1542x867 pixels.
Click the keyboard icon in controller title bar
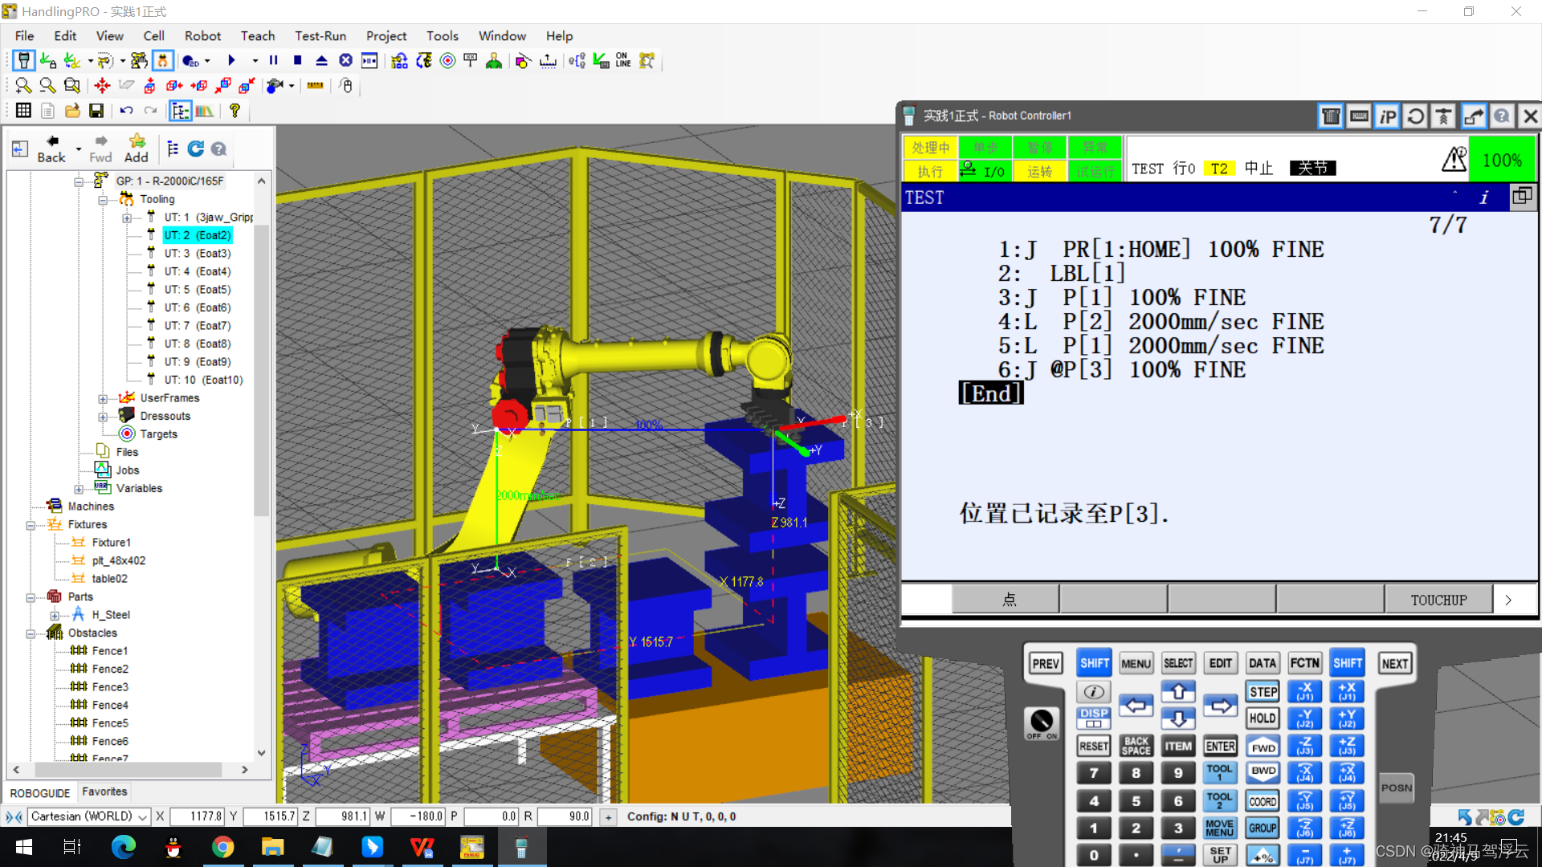coord(1359,117)
